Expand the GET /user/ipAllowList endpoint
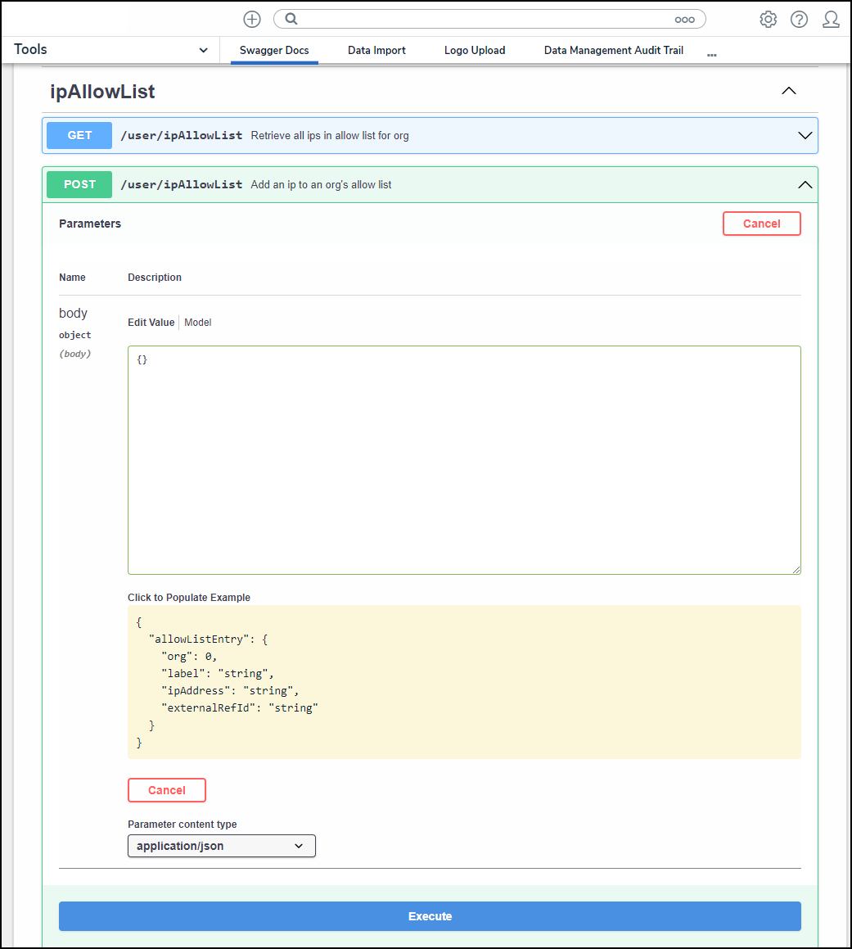Viewport: 852px width, 949px height. coord(805,136)
